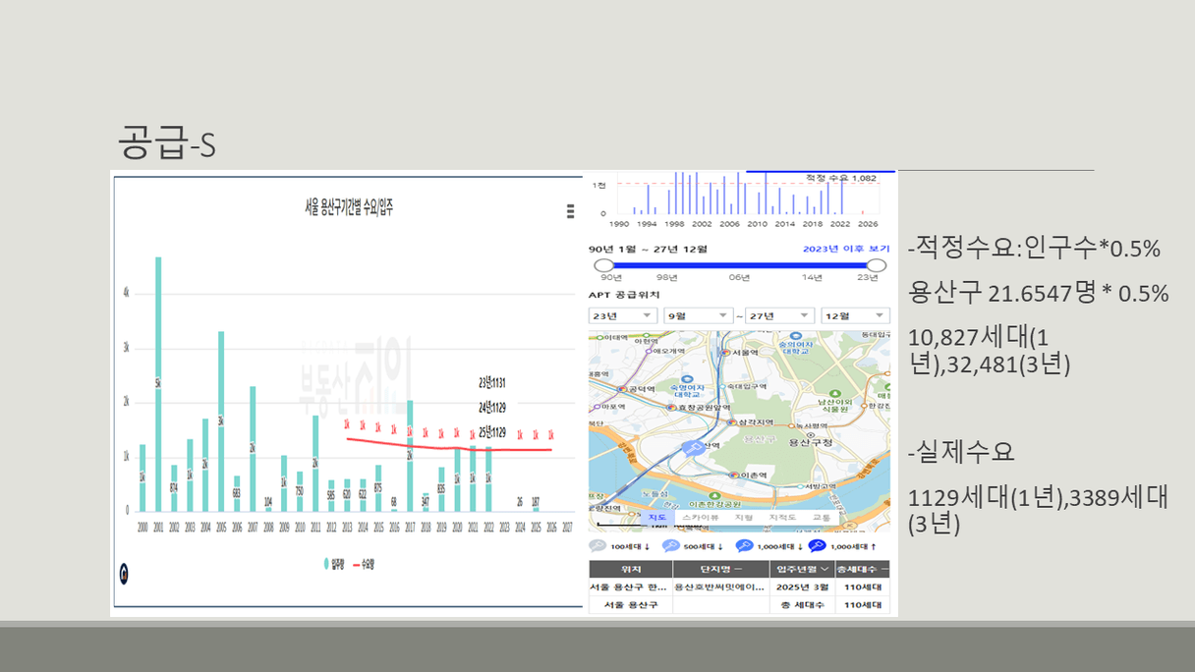Screen dimensions: 1195x672
Task: Grab the right slider handle at 23년
Action: coord(877,265)
